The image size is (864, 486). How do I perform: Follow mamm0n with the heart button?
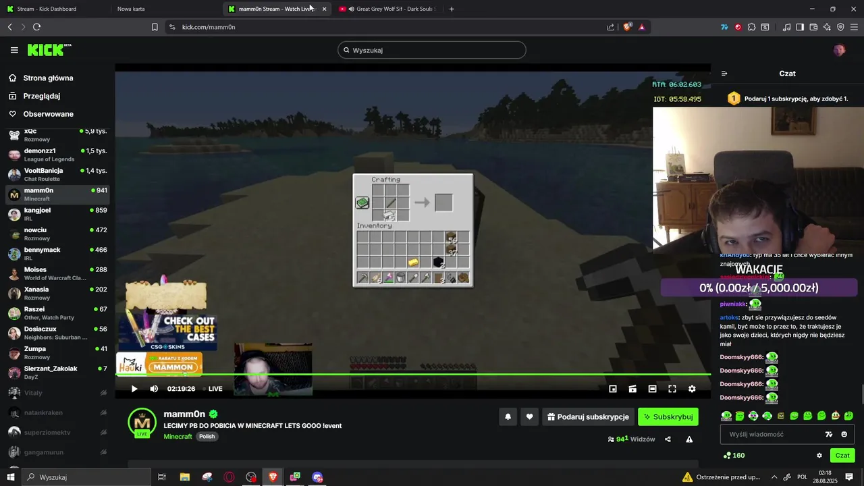click(x=530, y=417)
